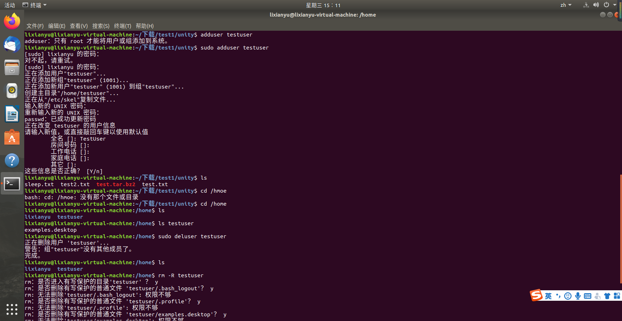The height and width of the screenshot is (321, 622).
Task: Click '警告: 组"testuser"没有其他成员了。' line
Action: [79, 249]
